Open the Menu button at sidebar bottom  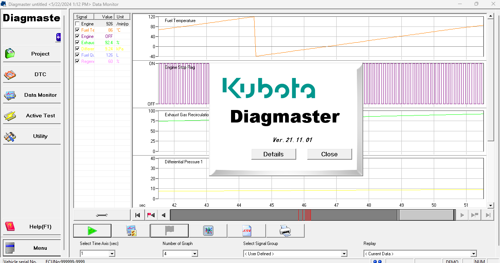[x=32, y=248]
